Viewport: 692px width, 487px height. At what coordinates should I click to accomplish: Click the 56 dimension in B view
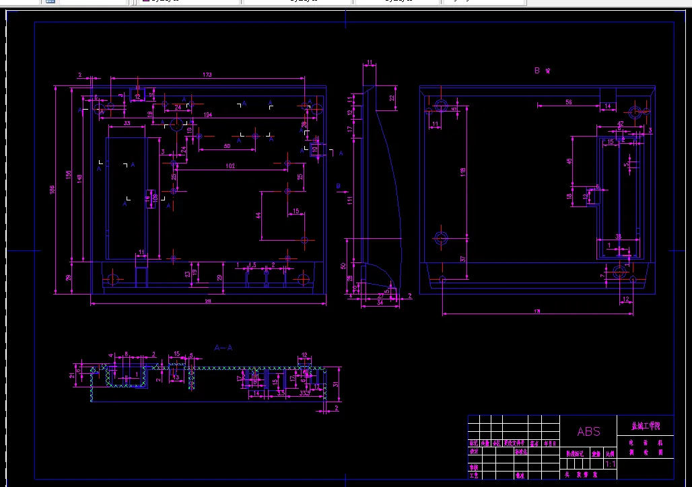click(x=569, y=102)
